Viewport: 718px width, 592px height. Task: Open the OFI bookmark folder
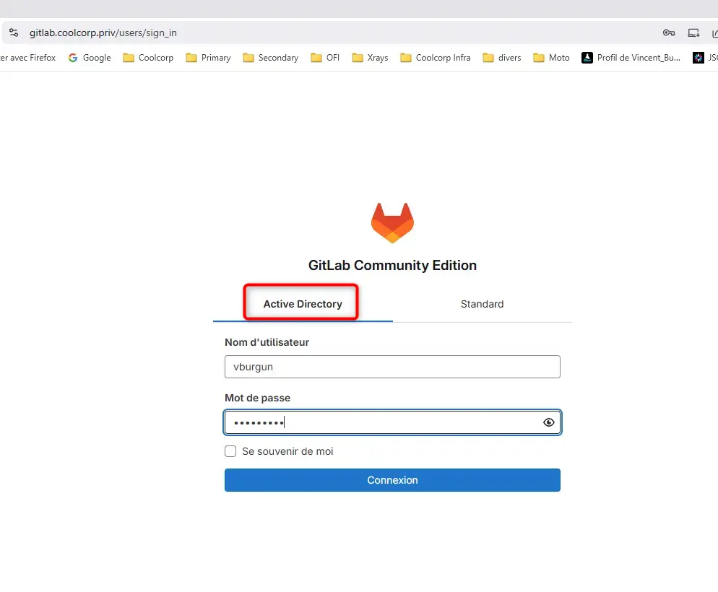click(325, 58)
